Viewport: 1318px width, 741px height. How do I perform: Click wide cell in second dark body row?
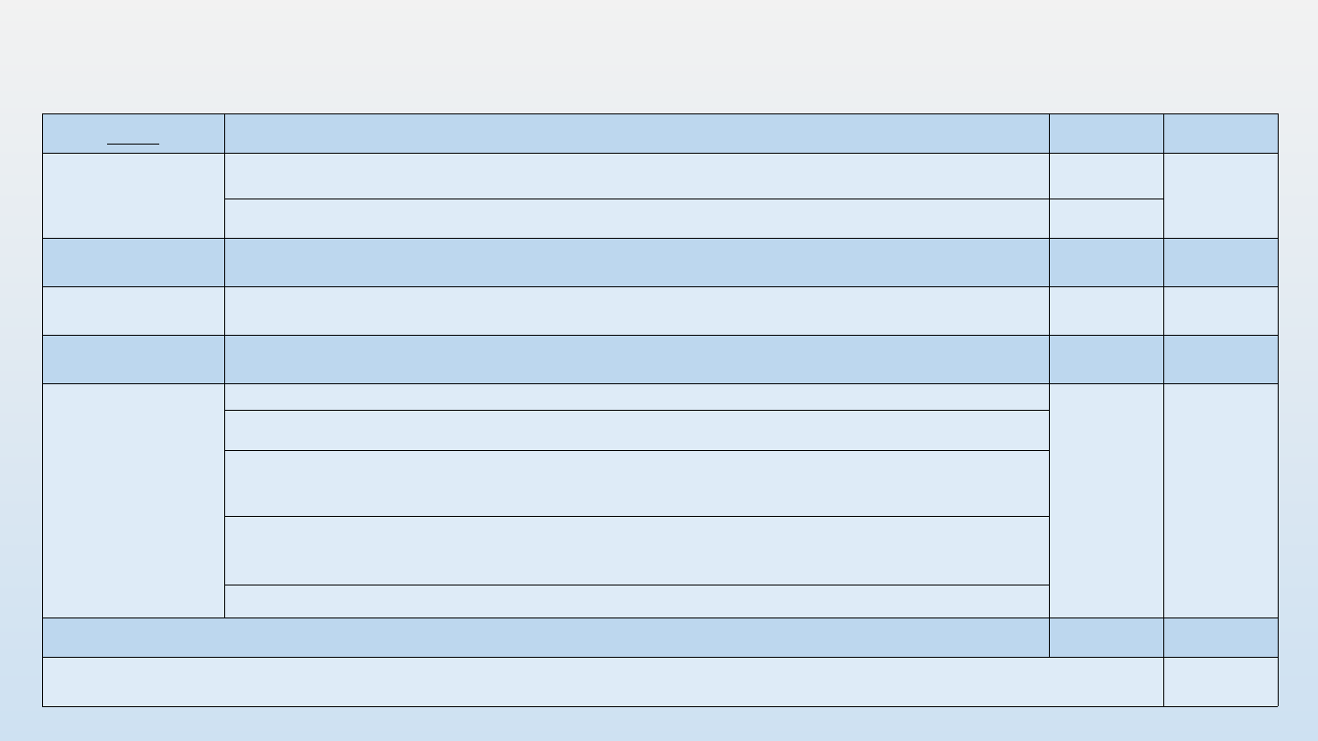point(636,360)
